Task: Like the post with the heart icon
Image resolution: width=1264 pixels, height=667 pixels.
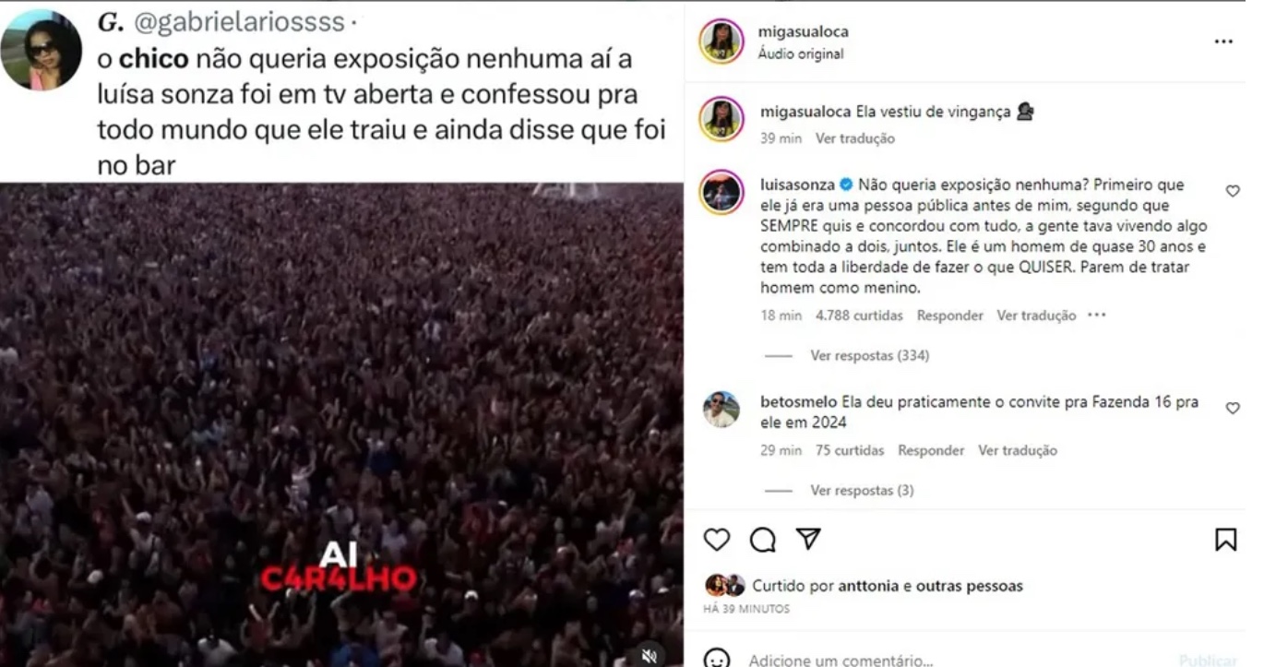Action: (x=717, y=540)
